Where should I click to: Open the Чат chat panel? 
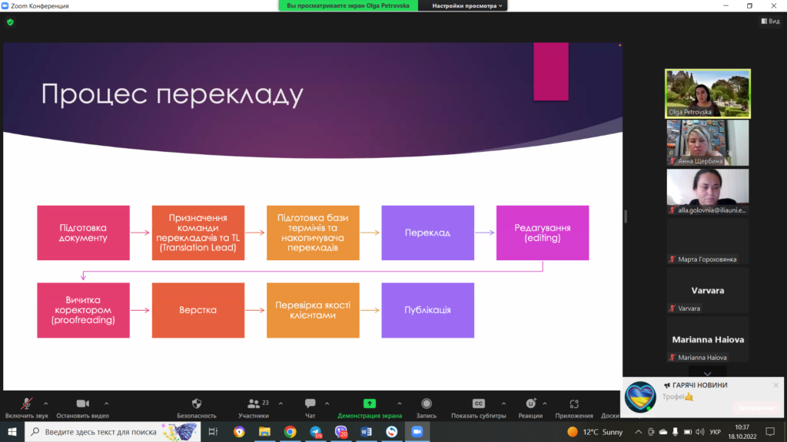point(310,404)
